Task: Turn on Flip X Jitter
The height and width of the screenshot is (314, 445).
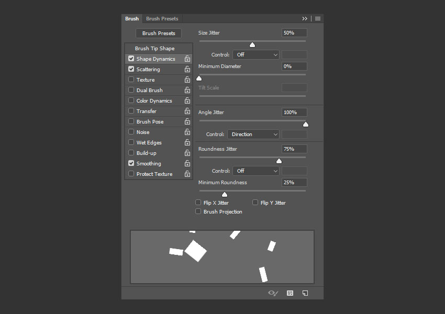Action: coord(198,203)
